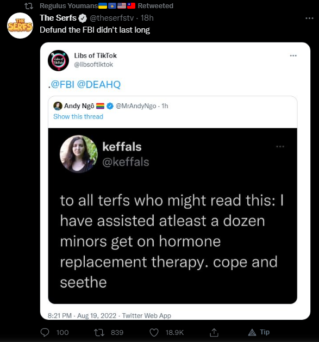Like the tweet via the heart icon
Screen dimensions: 319x342
click(154, 332)
